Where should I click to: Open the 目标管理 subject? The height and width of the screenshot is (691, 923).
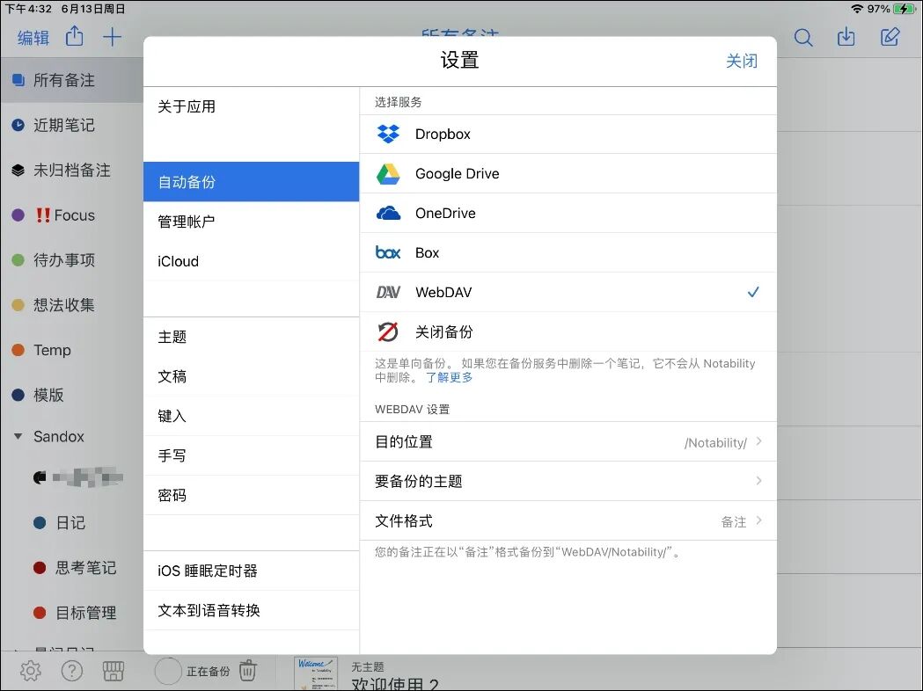(72, 613)
